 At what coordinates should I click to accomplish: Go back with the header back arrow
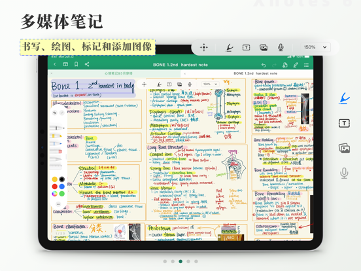[55, 64]
